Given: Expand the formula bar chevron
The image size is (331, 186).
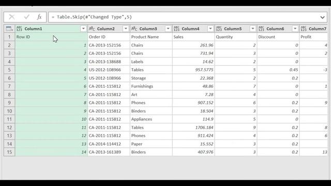Looking at the screenshot, I should [x=322, y=17].
